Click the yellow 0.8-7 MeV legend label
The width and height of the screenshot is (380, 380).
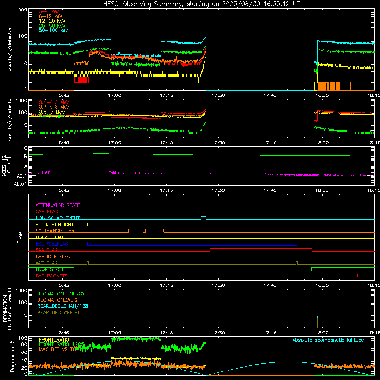(52, 112)
